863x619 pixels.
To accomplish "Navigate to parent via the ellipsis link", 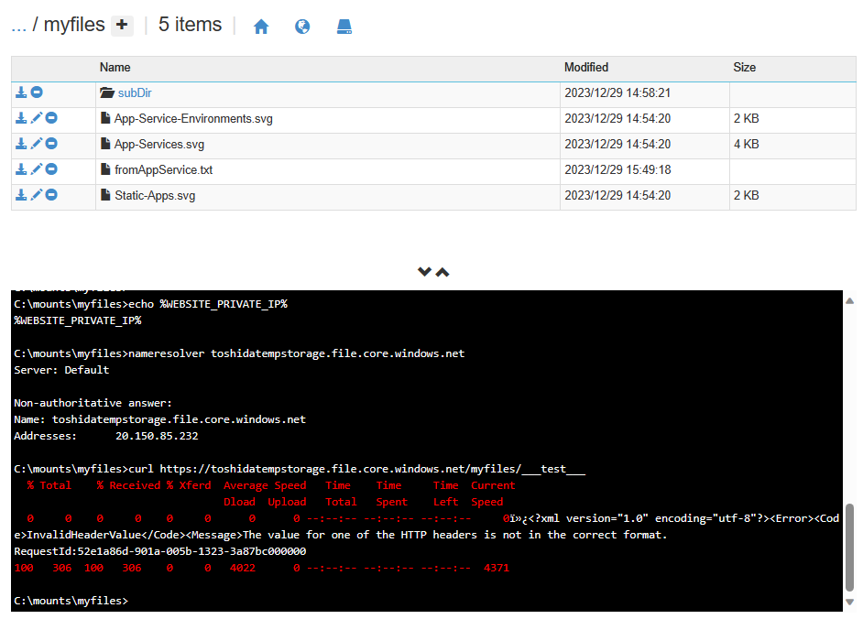I will [18, 26].
